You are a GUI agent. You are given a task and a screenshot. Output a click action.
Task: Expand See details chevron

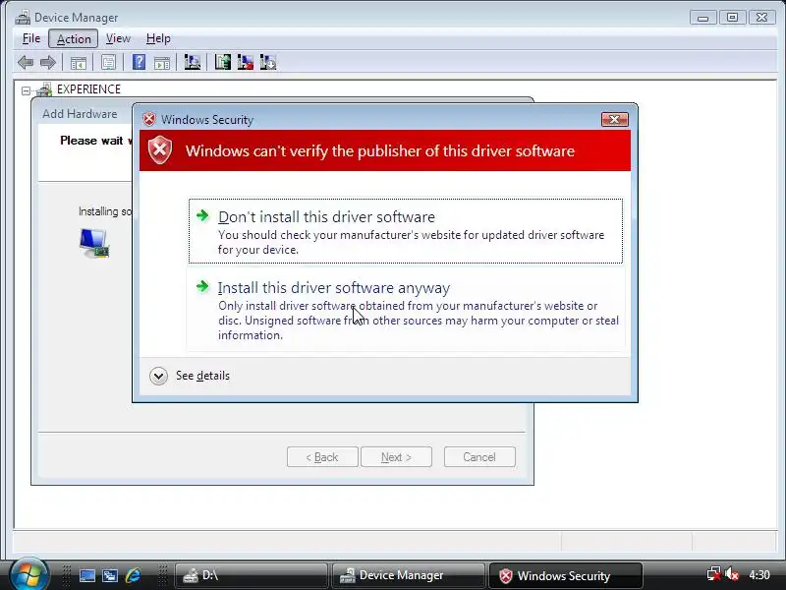[158, 376]
